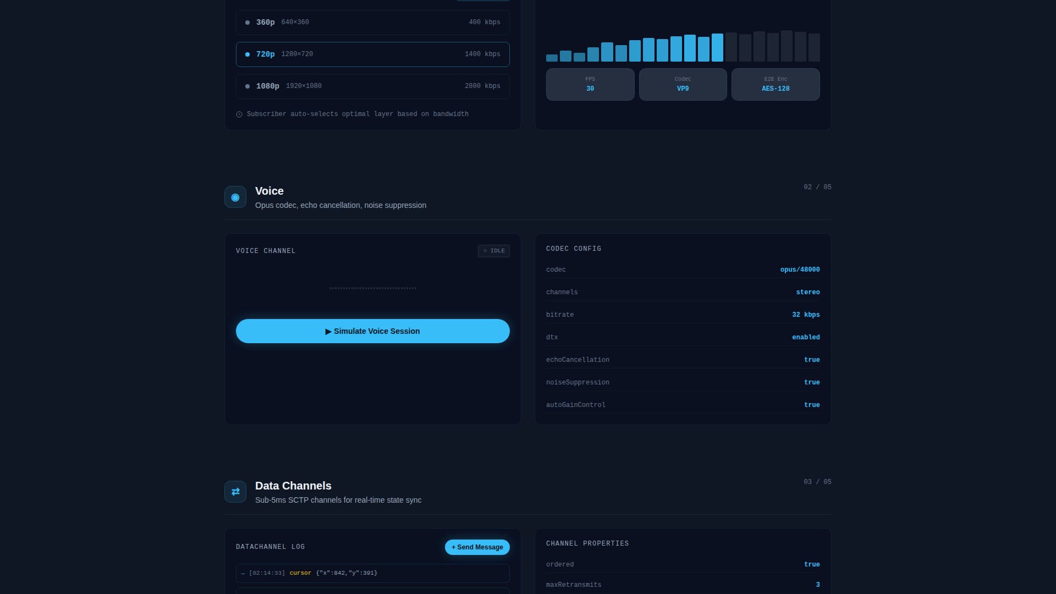
Task: Click the CHANNEL PROPERTIES panel title
Action: pyautogui.click(x=587, y=543)
